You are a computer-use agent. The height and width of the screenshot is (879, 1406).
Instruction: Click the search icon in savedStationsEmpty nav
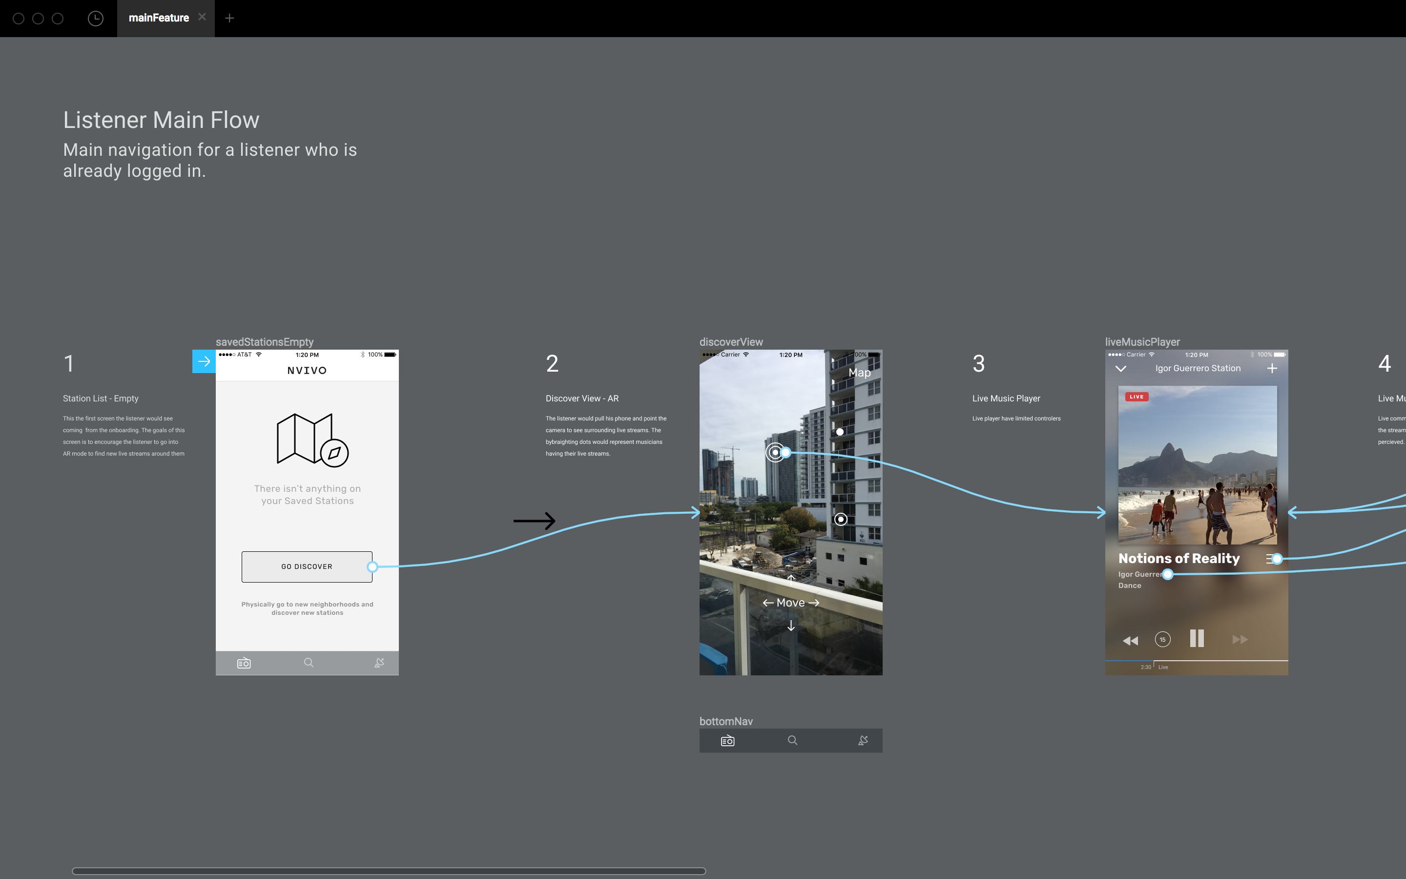(x=309, y=663)
